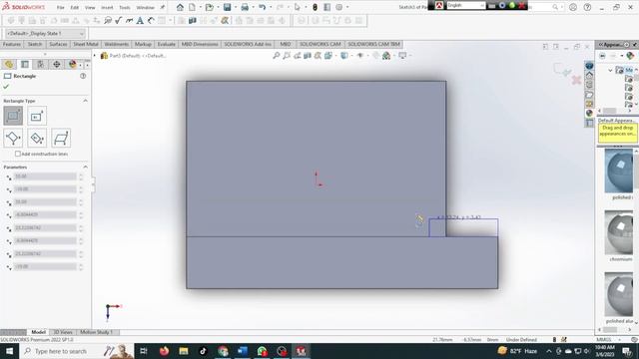Open the Save dropdown arrow

tap(236, 7)
